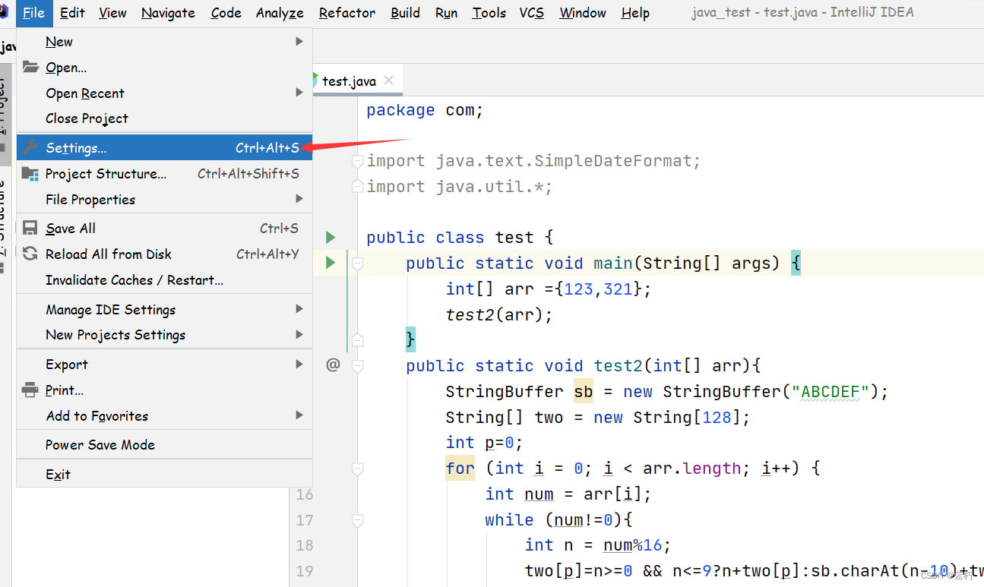This screenshot has height=587, width=984.
Task: Open the Edit menu
Action: point(72,13)
